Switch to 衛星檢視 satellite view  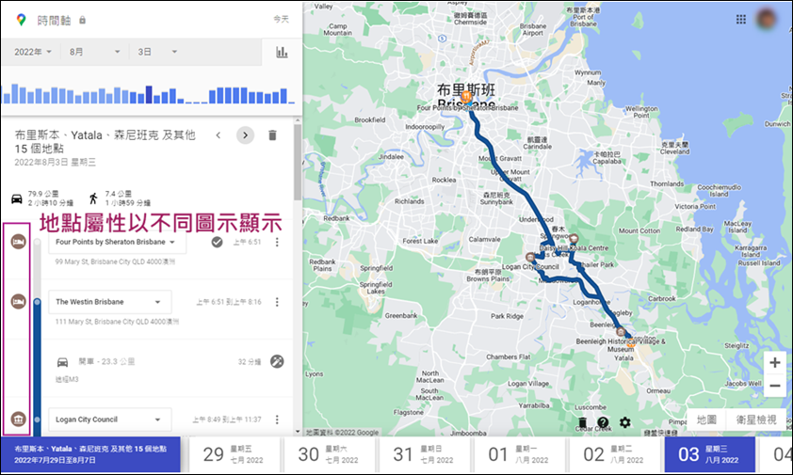coord(756,420)
